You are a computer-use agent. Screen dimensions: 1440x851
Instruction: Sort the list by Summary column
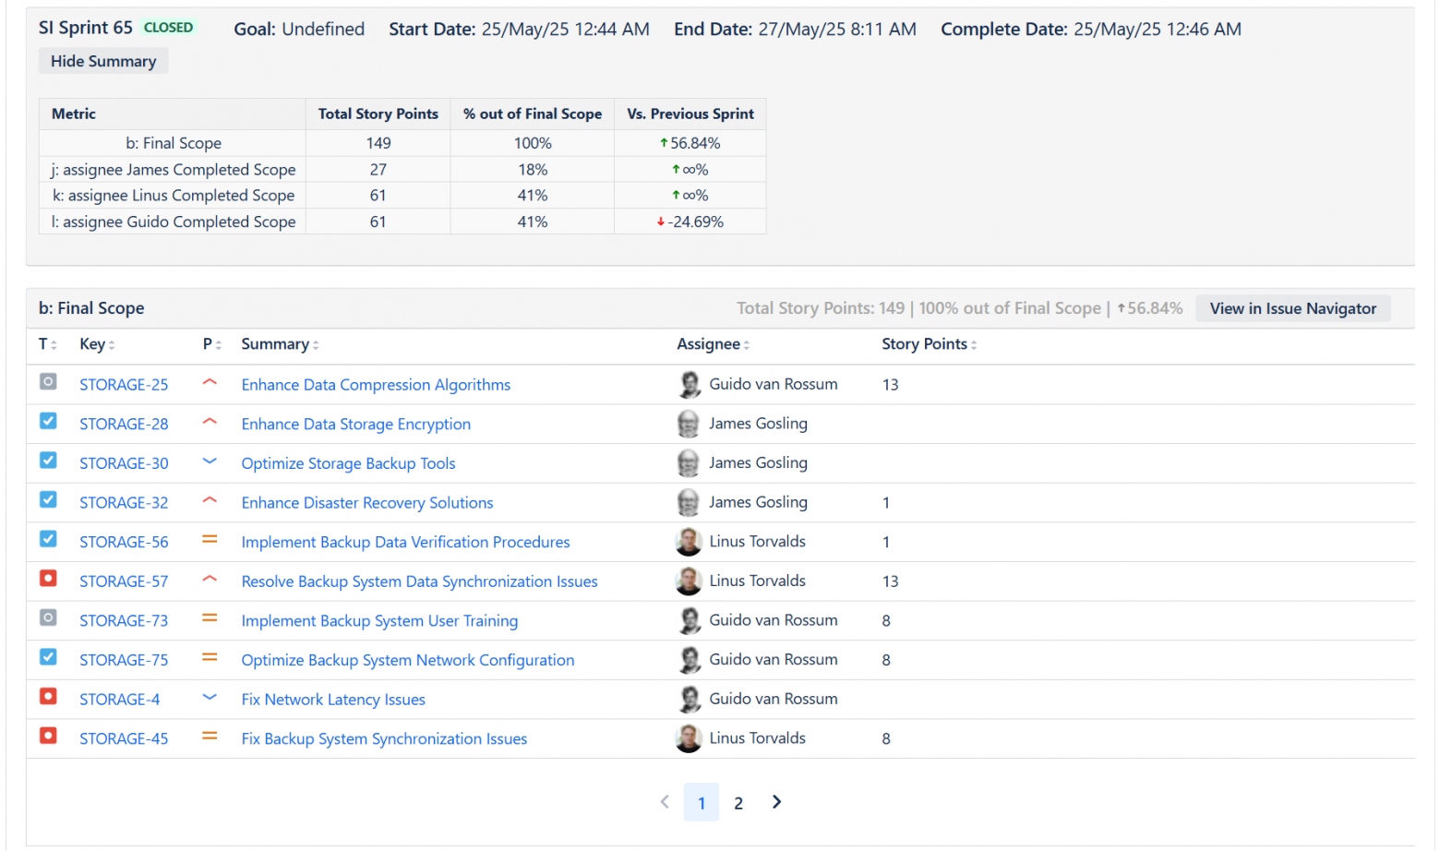click(x=280, y=344)
